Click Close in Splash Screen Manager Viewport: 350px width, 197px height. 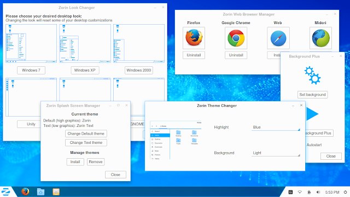(x=115, y=175)
